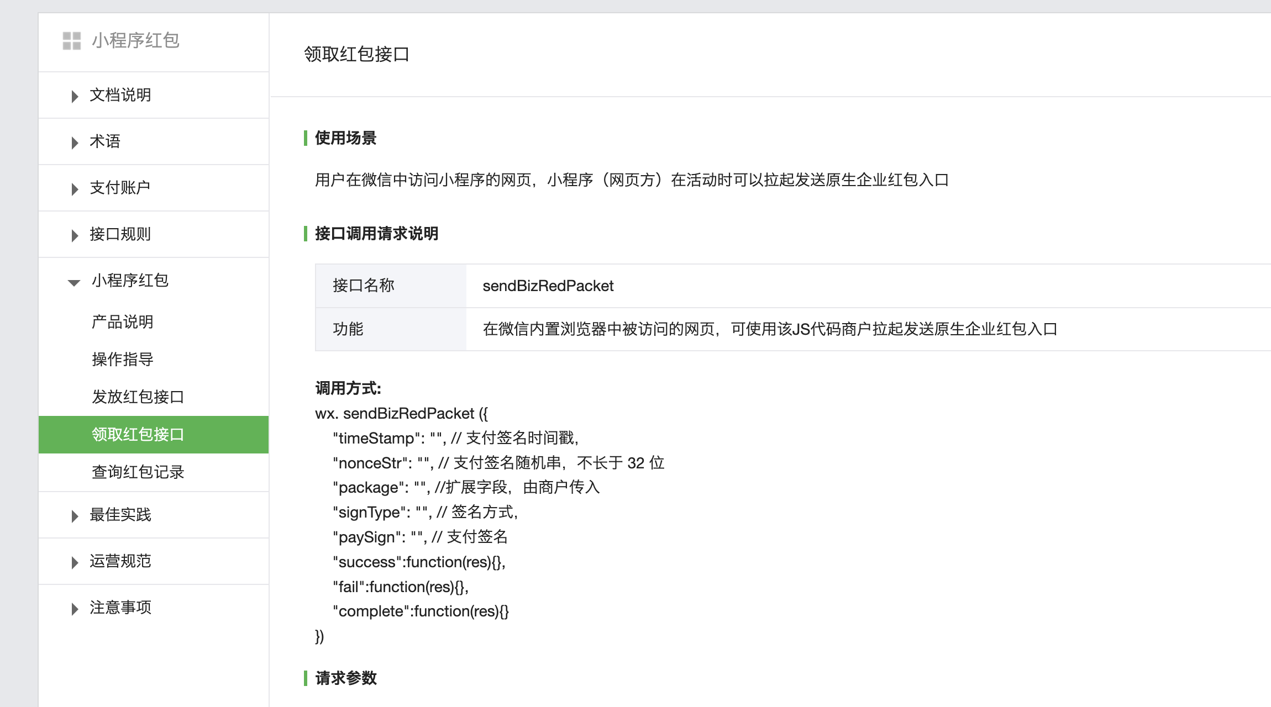Collapse the 小程序红包 section arrow
The image size is (1271, 707).
(x=74, y=282)
